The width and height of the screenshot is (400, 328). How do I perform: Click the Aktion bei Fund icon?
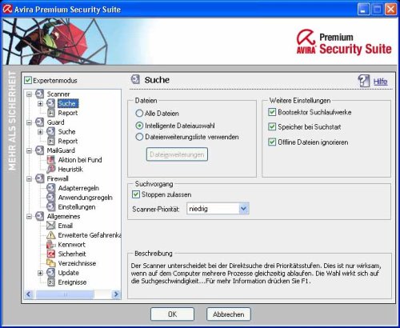click(x=50, y=160)
